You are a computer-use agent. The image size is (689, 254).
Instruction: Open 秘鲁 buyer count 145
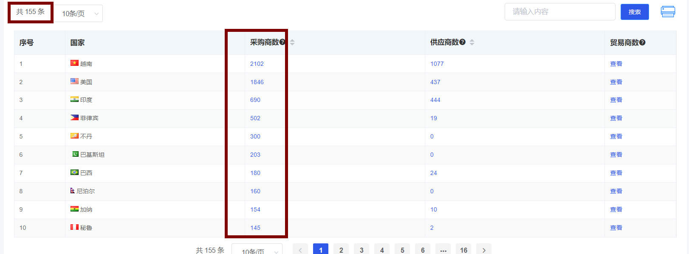click(x=255, y=228)
